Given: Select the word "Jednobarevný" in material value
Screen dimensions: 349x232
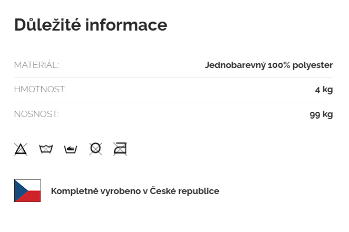Looking at the screenshot, I should point(235,65).
